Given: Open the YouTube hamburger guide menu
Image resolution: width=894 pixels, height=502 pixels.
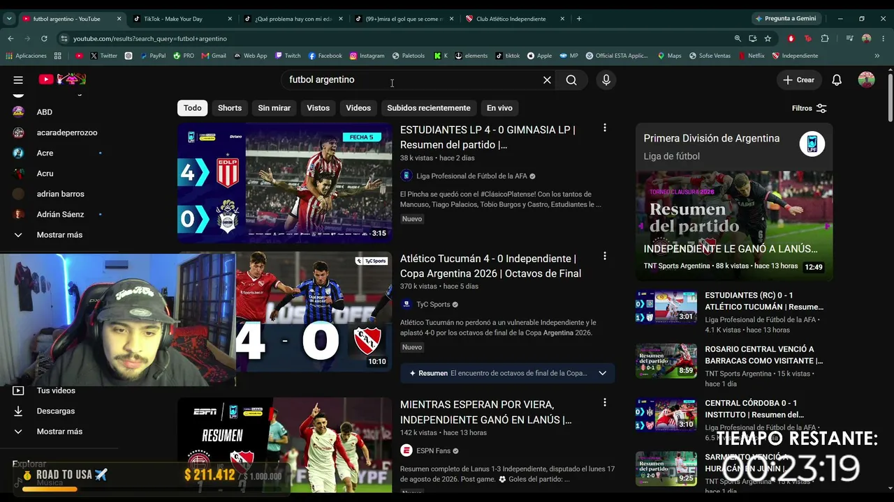Looking at the screenshot, I should pos(18,80).
